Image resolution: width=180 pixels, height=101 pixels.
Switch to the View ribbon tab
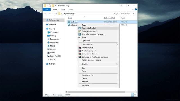point(71,10)
